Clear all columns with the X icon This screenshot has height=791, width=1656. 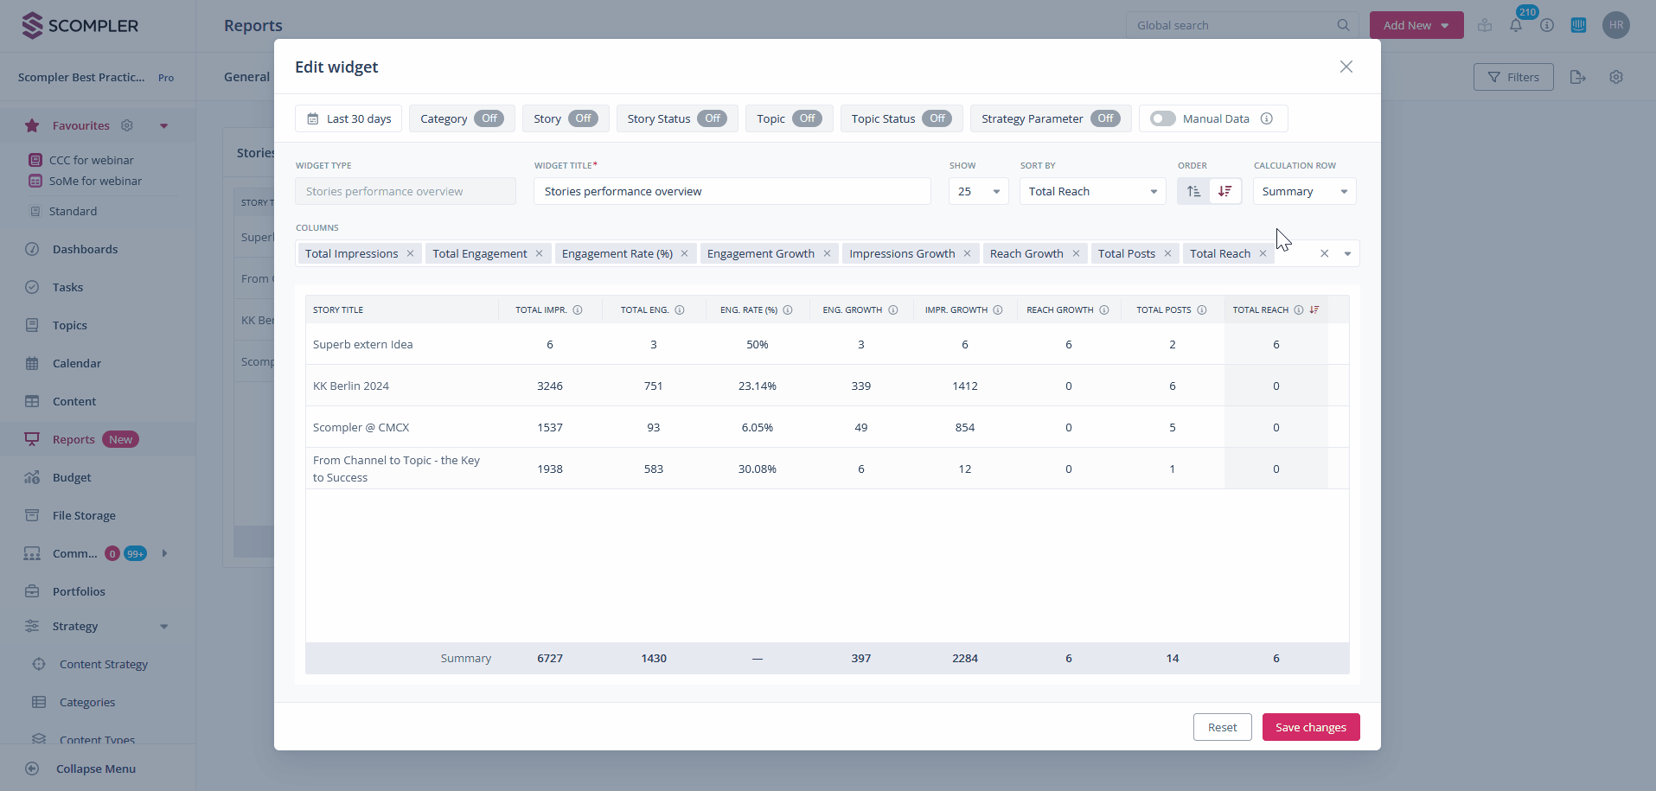pos(1324,253)
